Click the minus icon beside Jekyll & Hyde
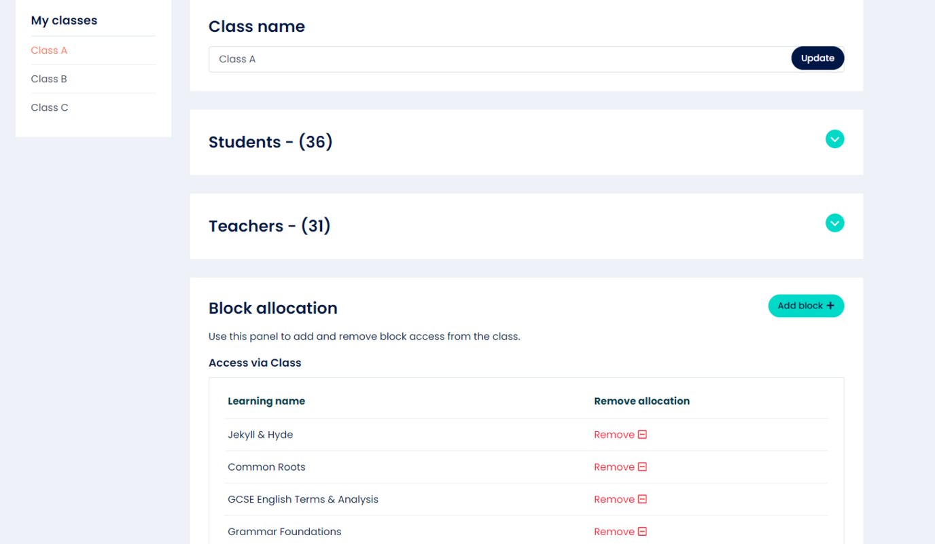Viewport: 935px width, 544px height. click(x=641, y=434)
